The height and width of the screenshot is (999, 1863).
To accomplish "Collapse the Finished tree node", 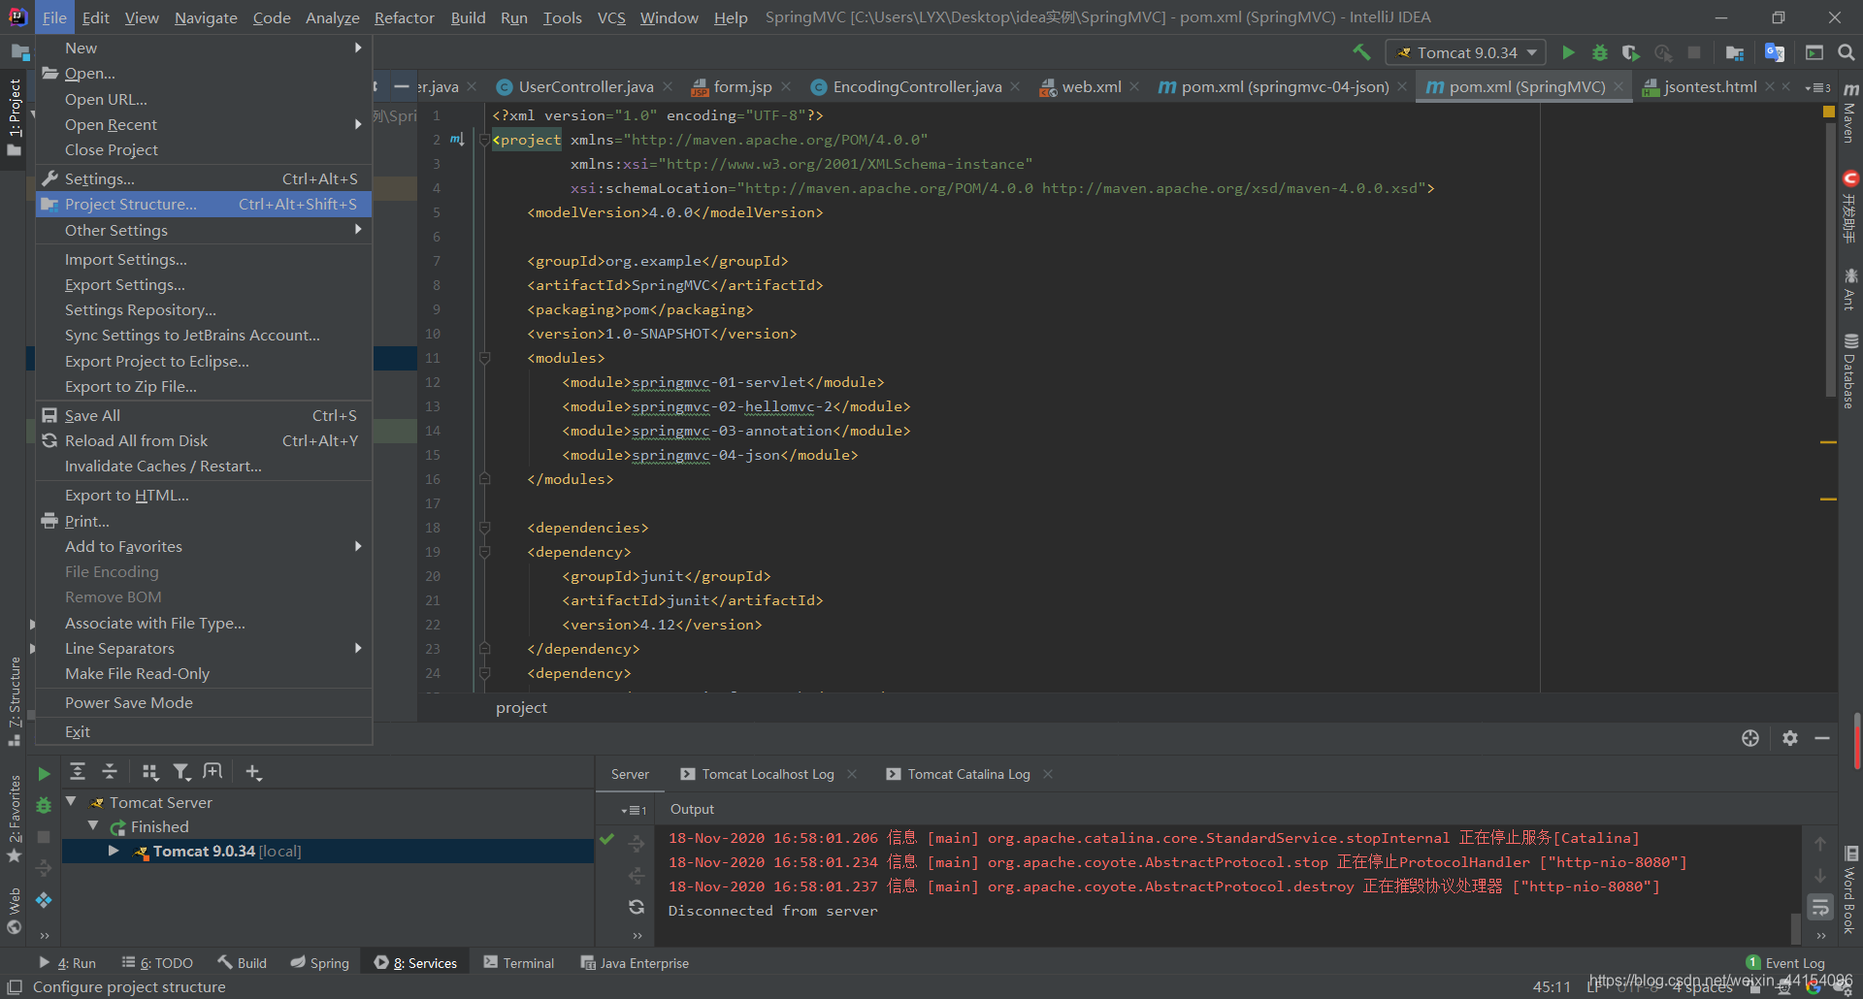I will point(93,826).
